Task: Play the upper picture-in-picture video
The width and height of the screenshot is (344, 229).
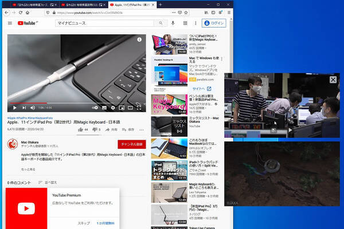Action: coord(290,130)
